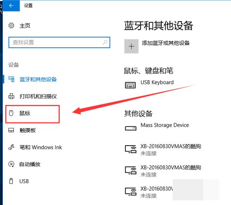Viewport: 231px width, 205px height.
Task: Select 蓝牙和其他设备 in sidebar
Action: 38,79
